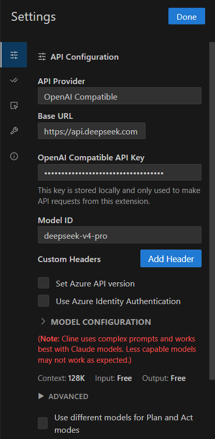Click the Done button
The width and height of the screenshot is (215, 439).
(187, 16)
